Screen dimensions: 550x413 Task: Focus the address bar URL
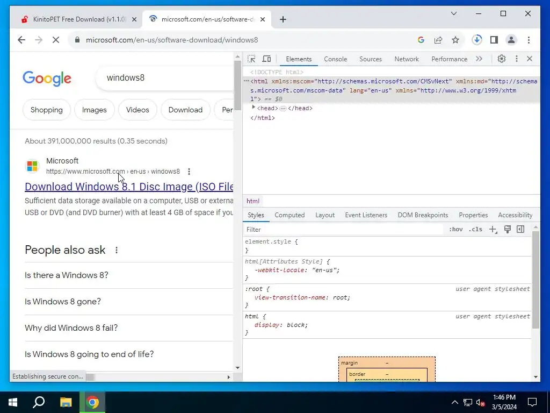pos(172,40)
